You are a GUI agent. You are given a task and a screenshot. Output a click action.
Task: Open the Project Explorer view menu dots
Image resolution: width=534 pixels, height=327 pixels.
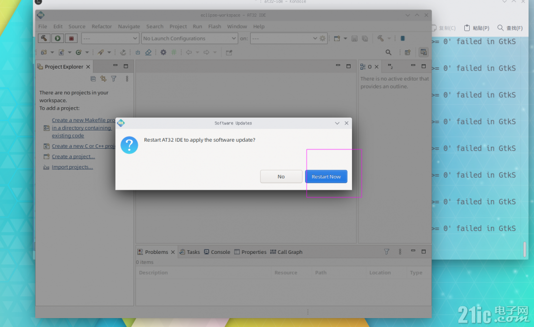point(127,79)
